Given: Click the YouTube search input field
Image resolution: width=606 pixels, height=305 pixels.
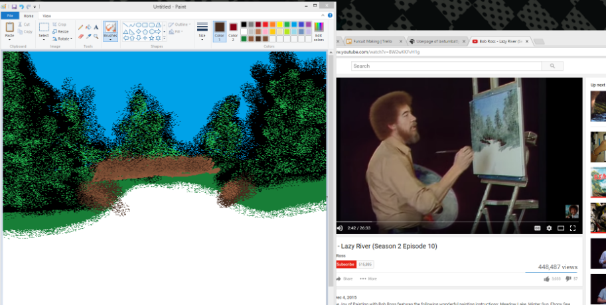Looking at the screenshot, I should (447, 66).
